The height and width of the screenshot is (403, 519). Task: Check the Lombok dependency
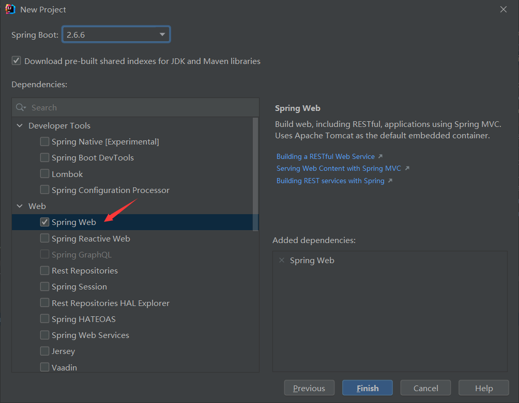pyautogui.click(x=44, y=174)
